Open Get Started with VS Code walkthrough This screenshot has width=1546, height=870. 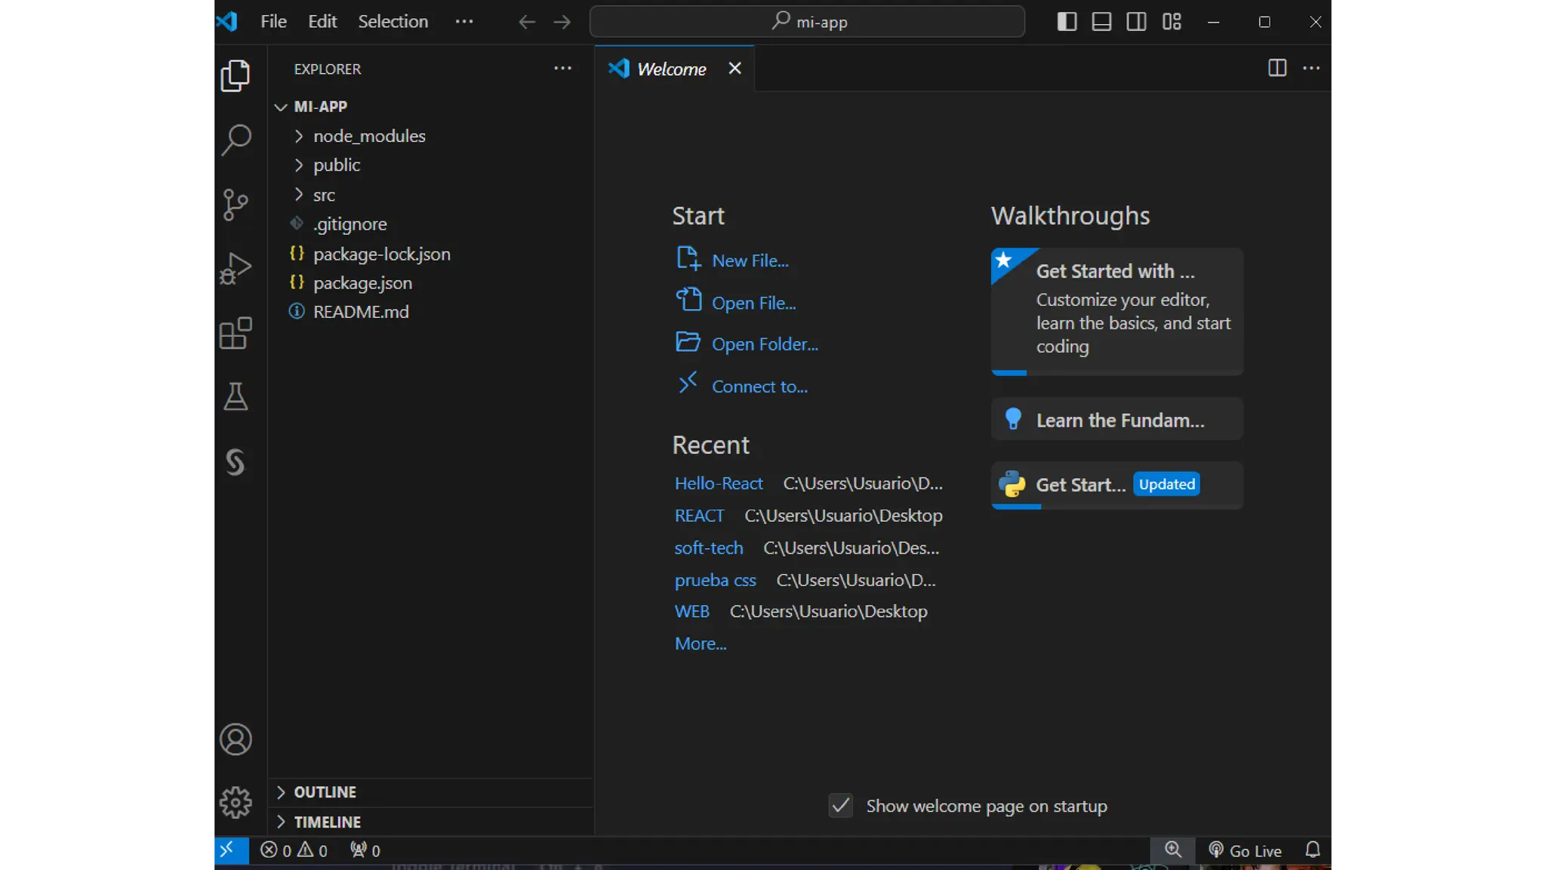pyautogui.click(x=1116, y=311)
